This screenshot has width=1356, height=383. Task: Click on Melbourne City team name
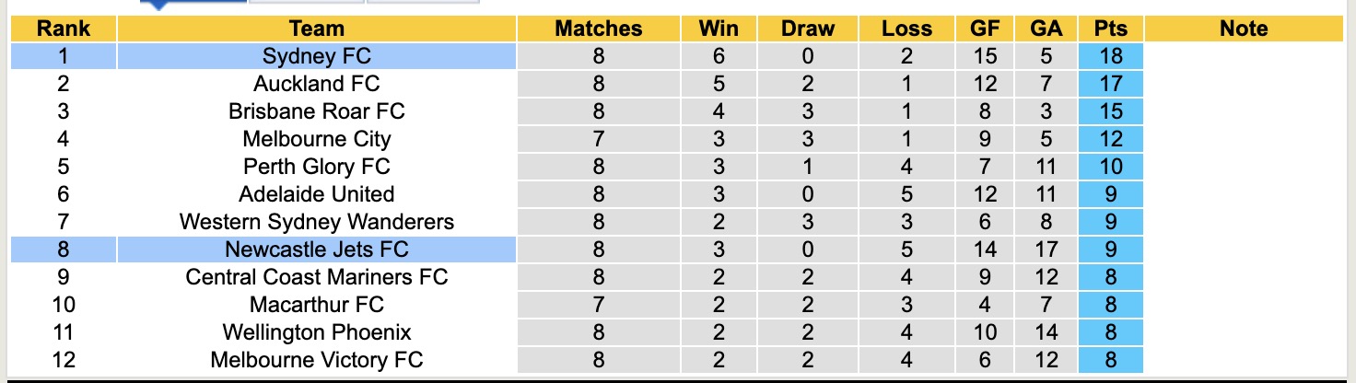click(316, 139)
